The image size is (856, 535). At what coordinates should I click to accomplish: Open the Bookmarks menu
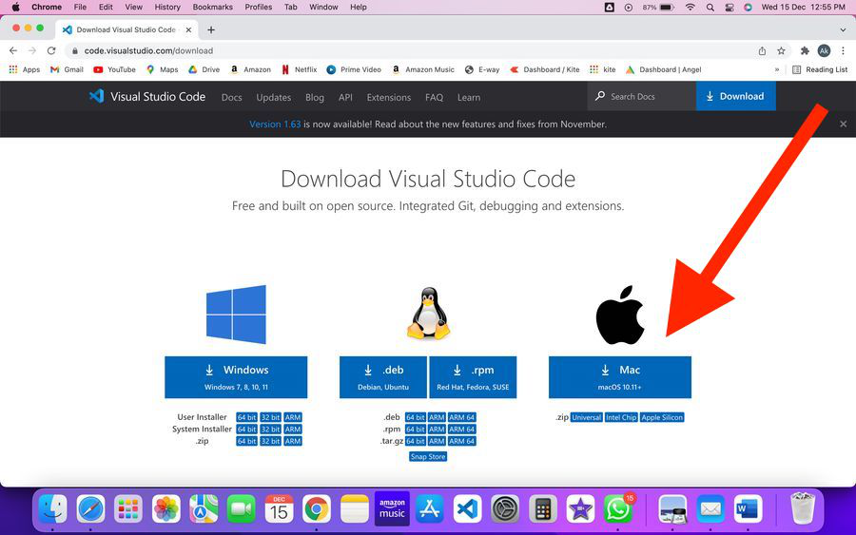point(213,7)
